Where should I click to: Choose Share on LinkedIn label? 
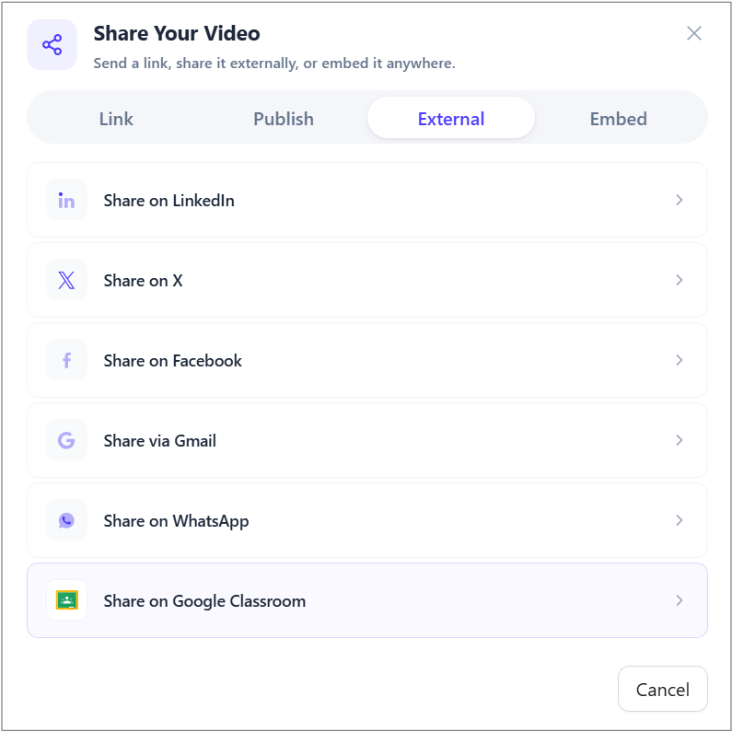pyautogui.click(x=169, y=201)
